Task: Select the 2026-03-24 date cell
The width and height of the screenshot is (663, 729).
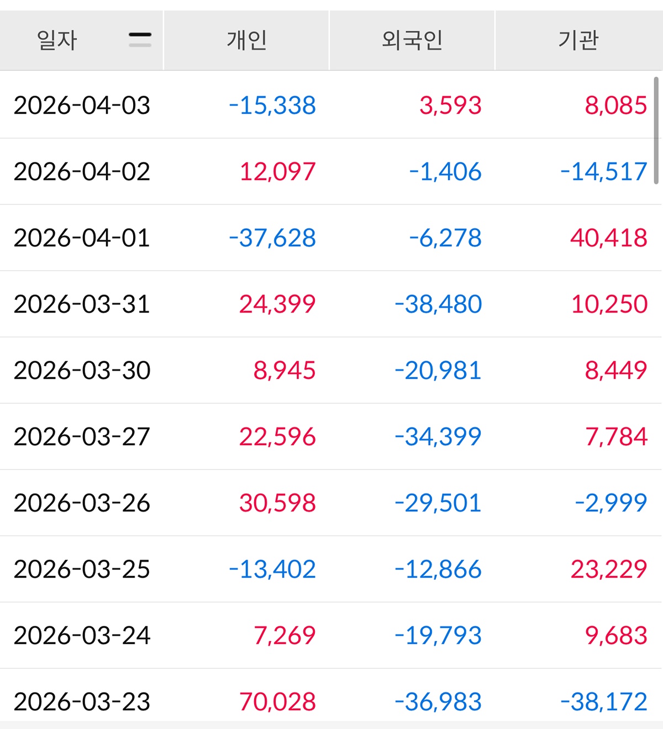Action: click(x=82, y=636)
